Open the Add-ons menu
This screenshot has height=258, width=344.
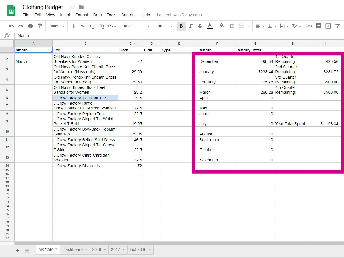(129, 15)
